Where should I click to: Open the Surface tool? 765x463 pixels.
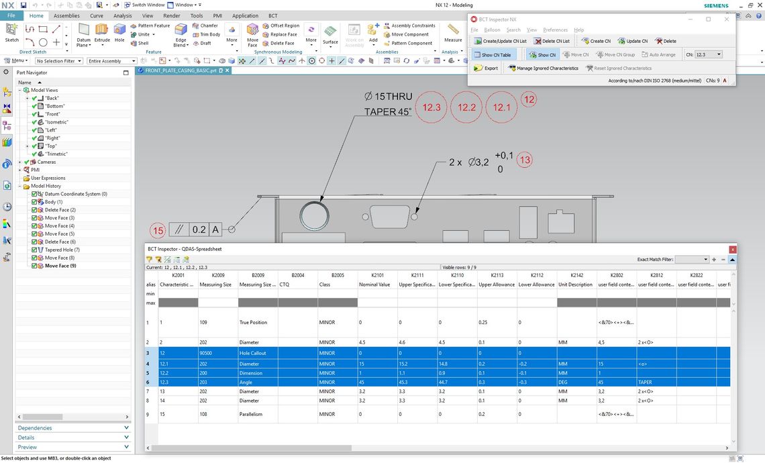(330, 35)
